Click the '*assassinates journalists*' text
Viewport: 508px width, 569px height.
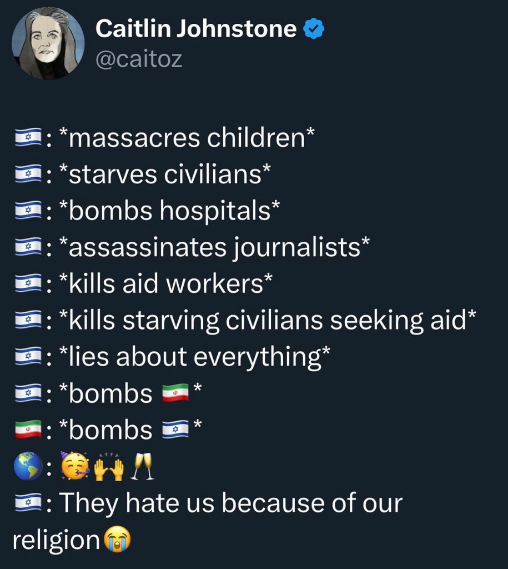214,248
